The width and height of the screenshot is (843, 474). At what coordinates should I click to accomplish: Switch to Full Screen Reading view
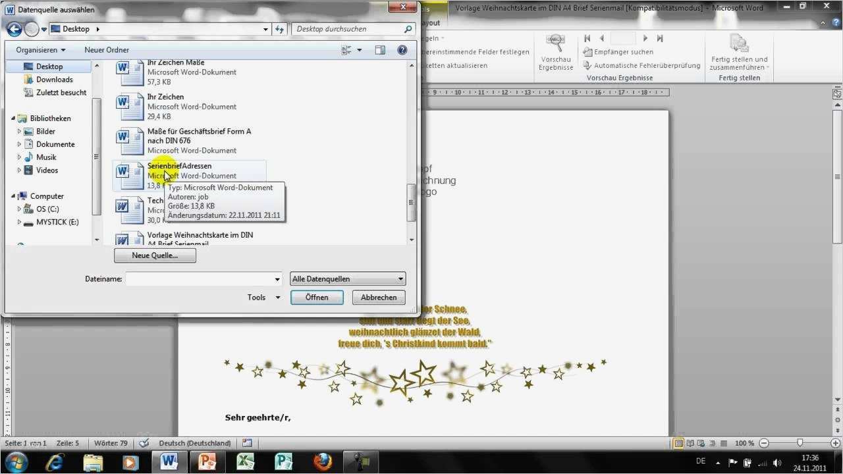[x=690, y=443]
